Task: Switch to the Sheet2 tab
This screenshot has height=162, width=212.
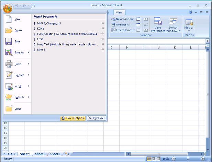Action: 40,154
